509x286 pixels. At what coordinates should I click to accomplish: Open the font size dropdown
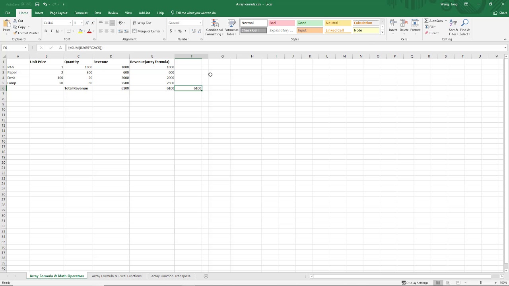point(82,23)
